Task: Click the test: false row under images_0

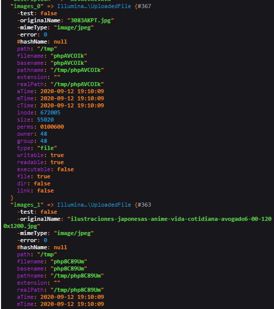Action: point(37,13)
